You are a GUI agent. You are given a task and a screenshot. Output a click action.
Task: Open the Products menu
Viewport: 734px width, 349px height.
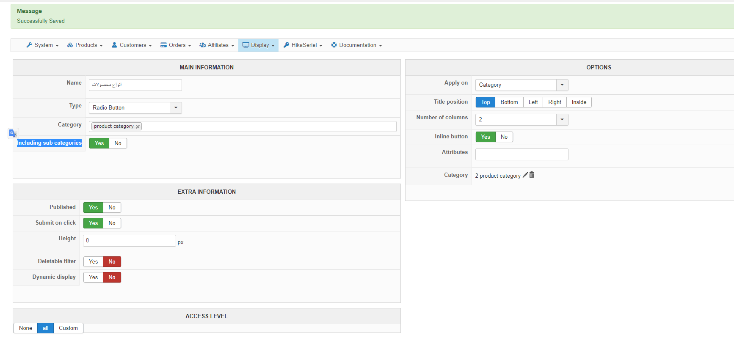coord(85,45)
